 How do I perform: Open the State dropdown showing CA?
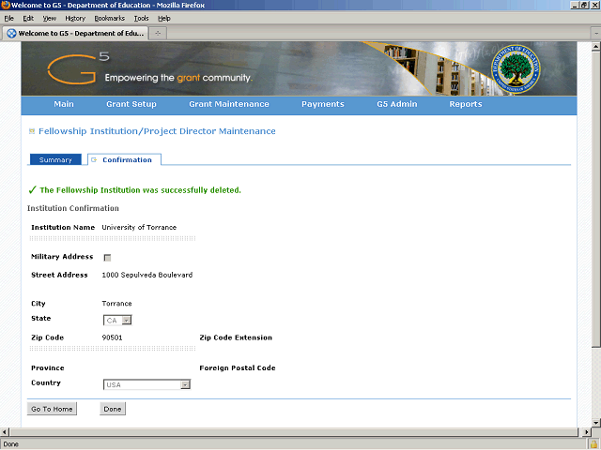click(117, 321)
